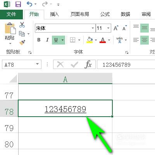Click the formula bar showing 123456789
Screen dimensions: 155x155
click(x=126, y=64)
